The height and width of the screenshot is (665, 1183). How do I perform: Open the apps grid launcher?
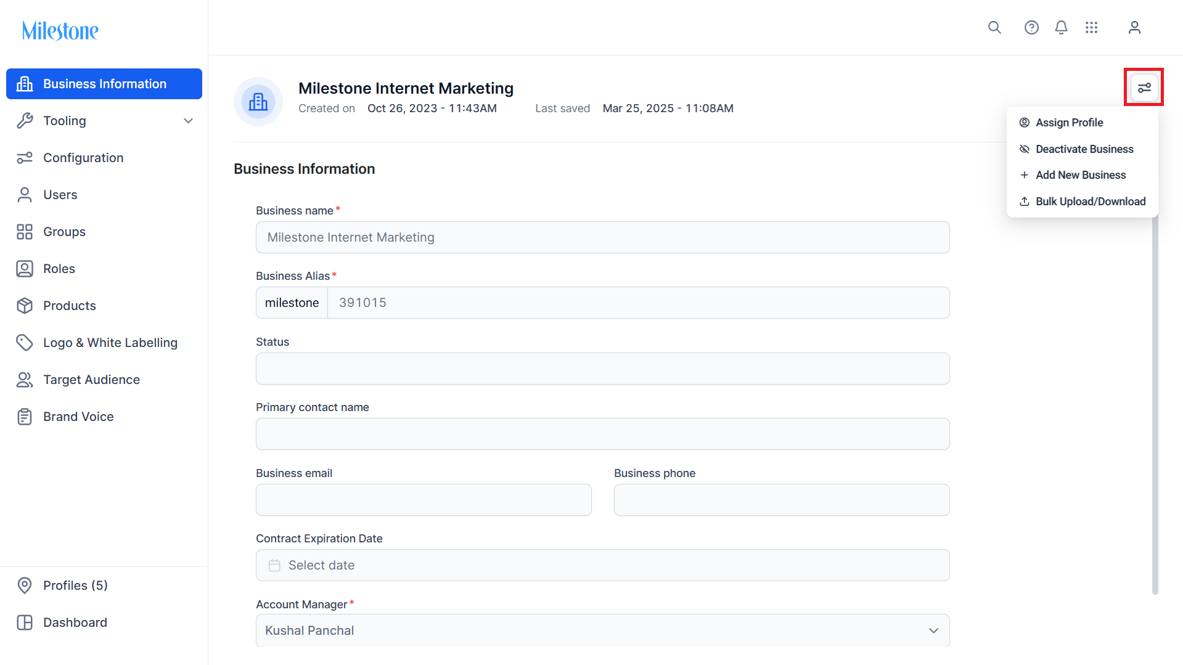tap(1092, 28)
